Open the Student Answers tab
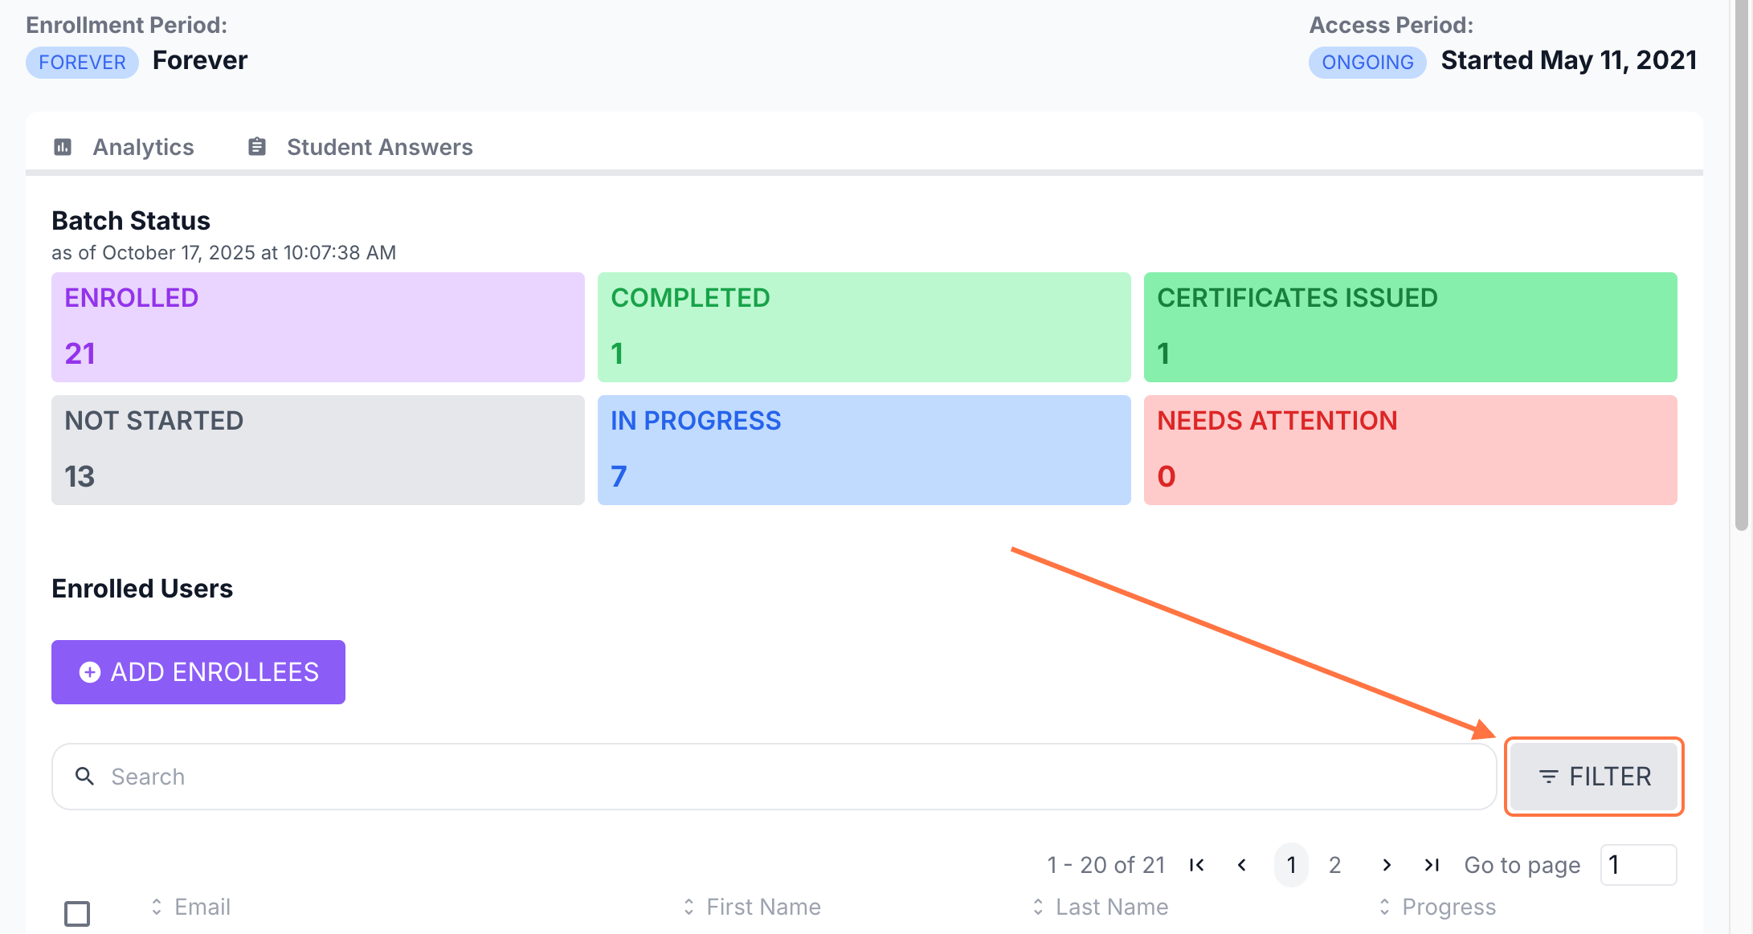The image size is (1753, 934). tap(379, 147)
